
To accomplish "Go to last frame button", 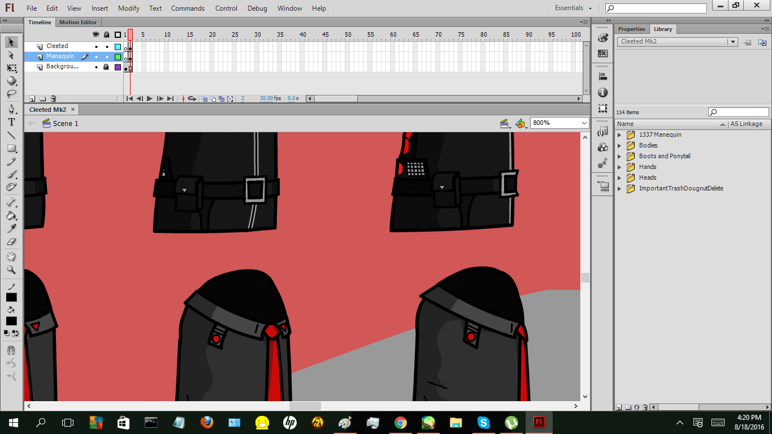I will coord(170,98).
